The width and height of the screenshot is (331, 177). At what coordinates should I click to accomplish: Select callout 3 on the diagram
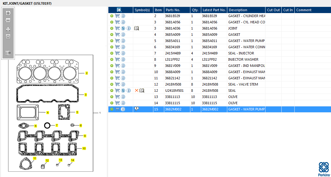(x=85, y=95)
